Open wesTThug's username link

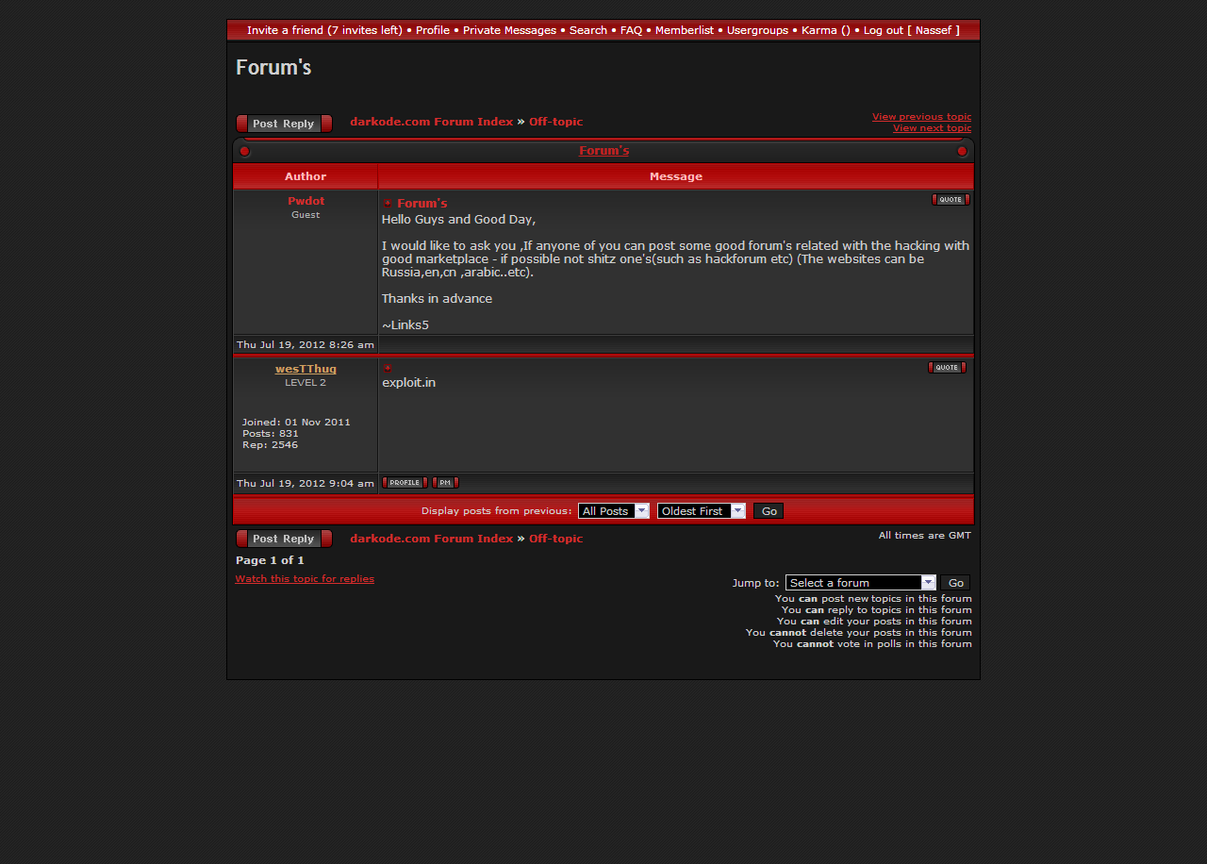click(306, 369)
